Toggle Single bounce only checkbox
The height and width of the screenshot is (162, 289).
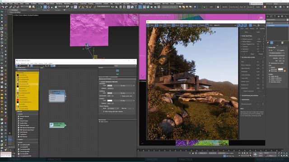(121, 96)
